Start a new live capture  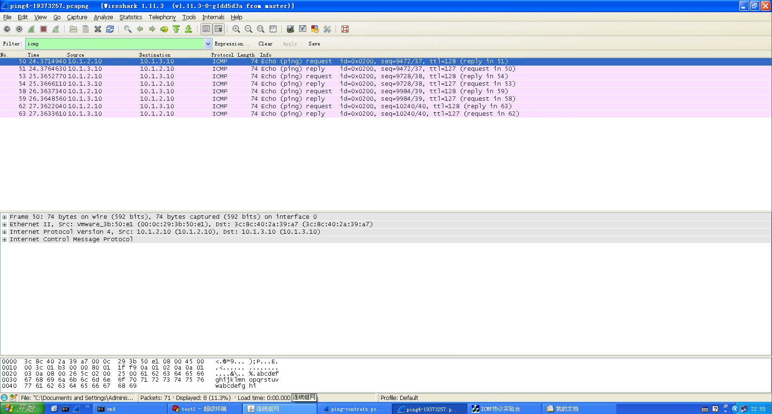(31, 29)
